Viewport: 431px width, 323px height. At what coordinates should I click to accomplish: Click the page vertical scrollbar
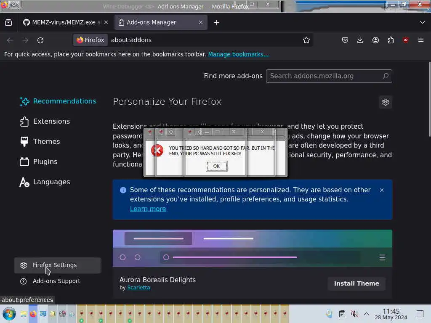(x=429, y=99)
